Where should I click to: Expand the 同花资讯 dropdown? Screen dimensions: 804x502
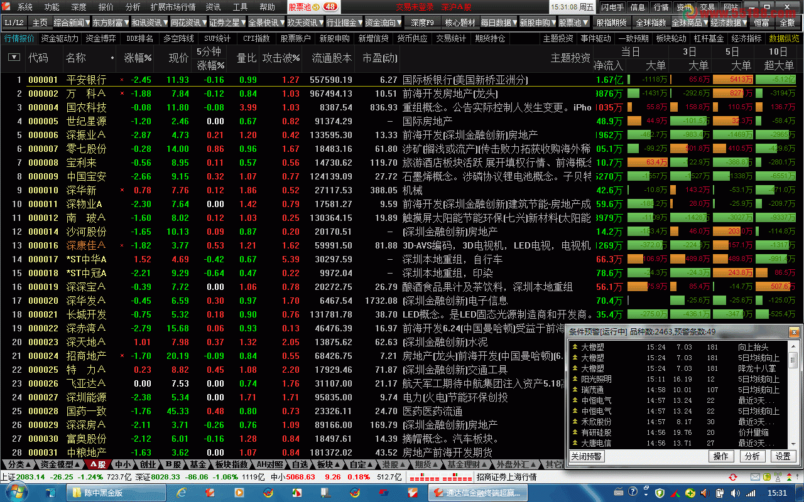pyautogui.click(x=188, y=23)
